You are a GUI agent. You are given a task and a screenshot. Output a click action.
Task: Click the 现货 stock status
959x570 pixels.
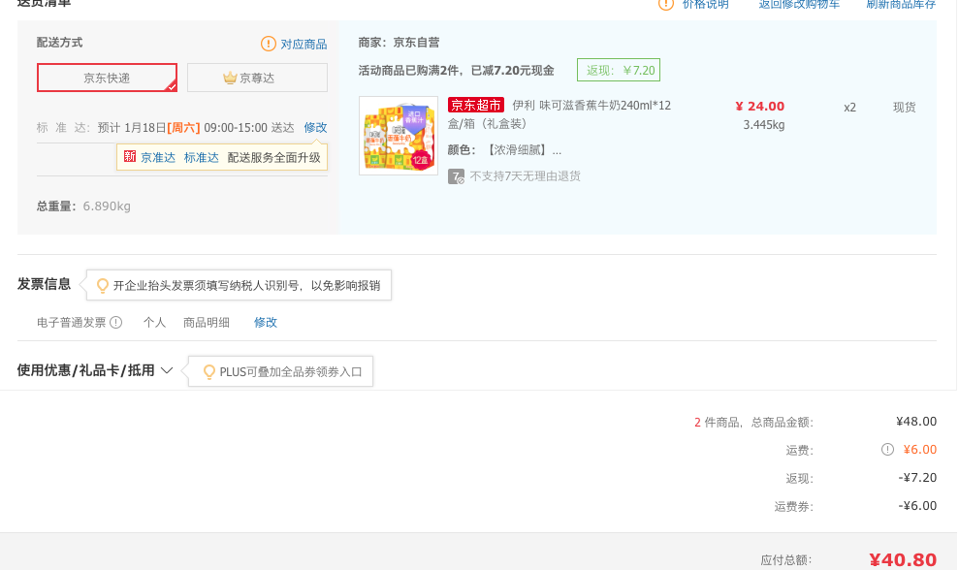click(x=905, y=108)
